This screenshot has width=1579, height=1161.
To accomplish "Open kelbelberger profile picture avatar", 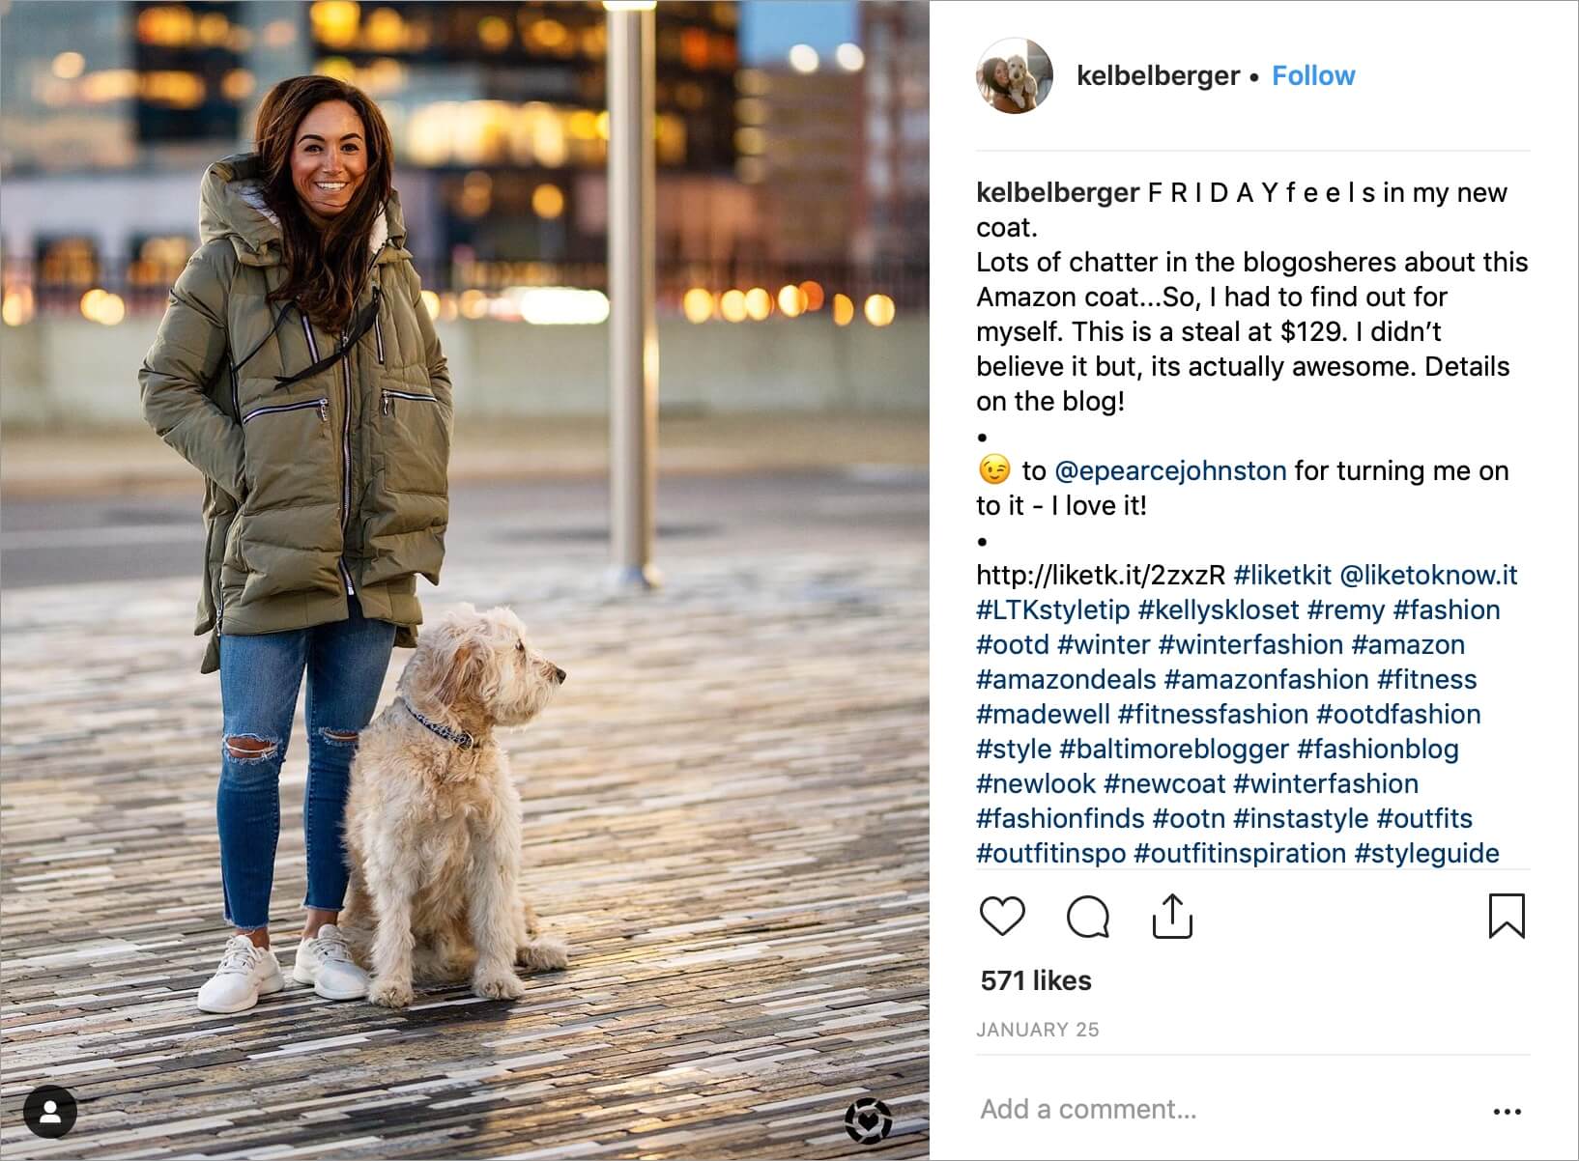I will pos(1014,75).
